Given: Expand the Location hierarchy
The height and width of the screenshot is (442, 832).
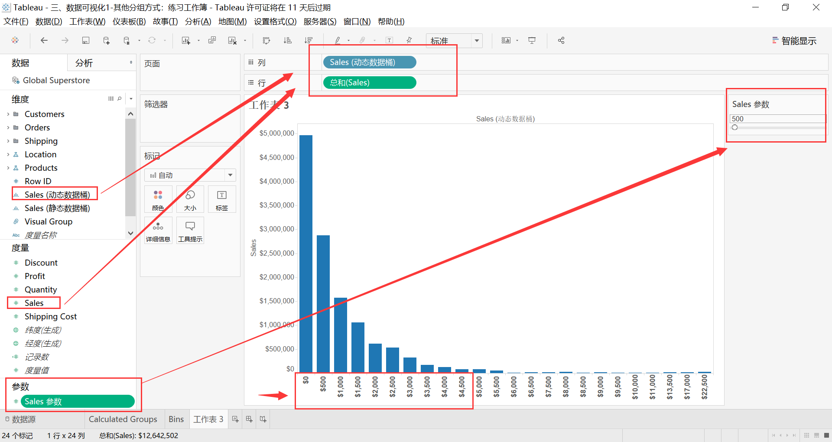Looking at the screenshot, I should [x=8, y=154].
